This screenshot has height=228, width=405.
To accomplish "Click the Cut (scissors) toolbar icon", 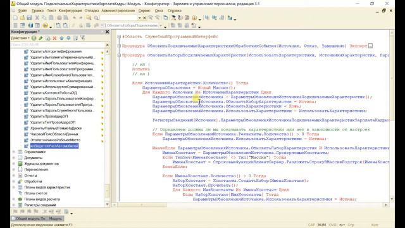I will tap(37, 18).
